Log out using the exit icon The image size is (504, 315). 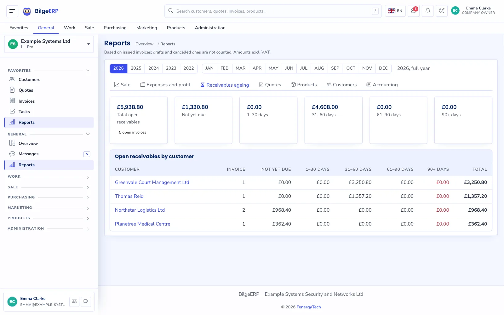click(86, 301)
